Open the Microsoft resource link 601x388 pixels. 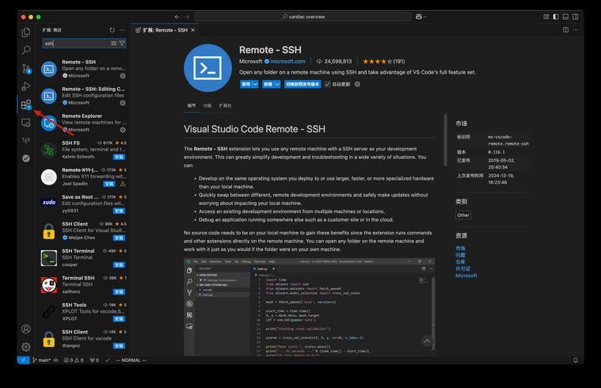click(466, 276)
